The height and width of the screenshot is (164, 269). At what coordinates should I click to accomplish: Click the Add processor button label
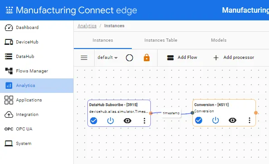tap(239, 58)
